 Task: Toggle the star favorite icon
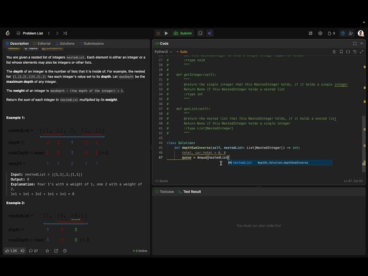[47, 251]
